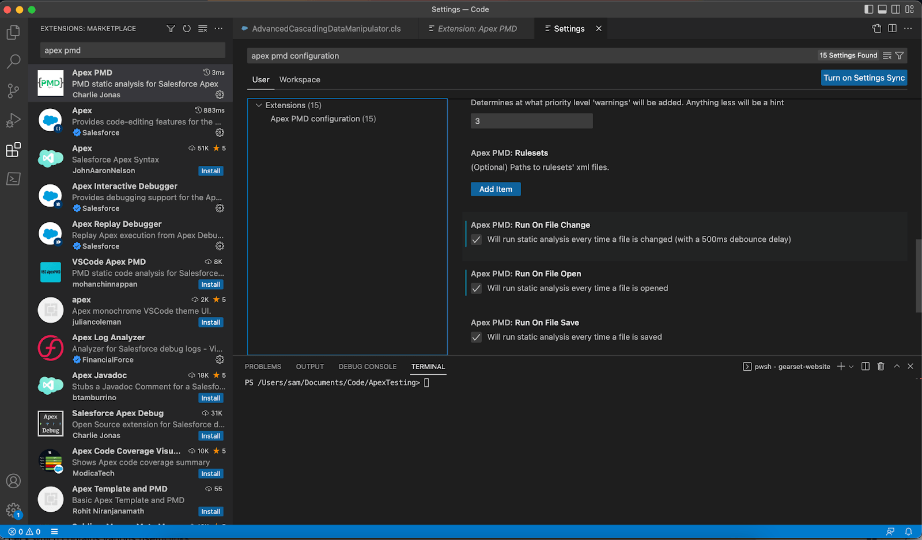Click the Add Item button for Rulesets
Viewport: 922px width, 540px height.
coord(496,189)
